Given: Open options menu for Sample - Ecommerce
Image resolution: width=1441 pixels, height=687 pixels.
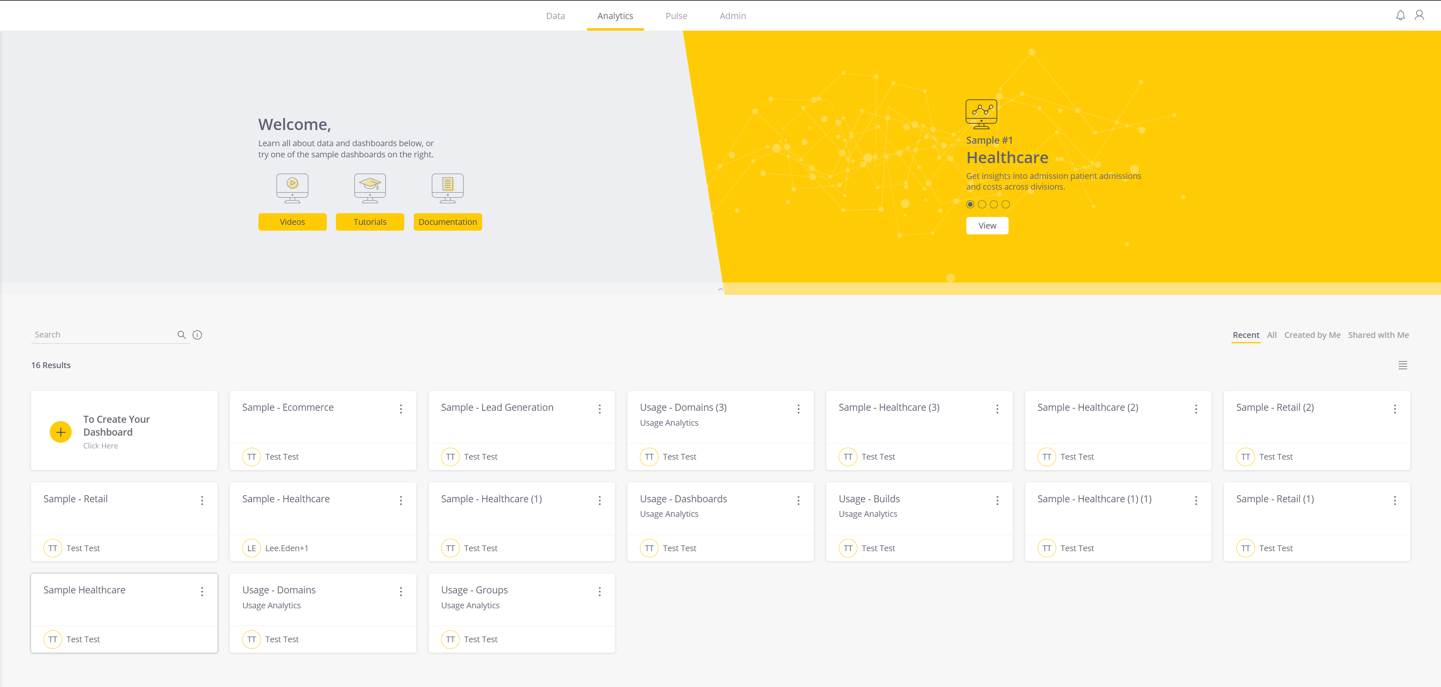Looking at the screenshot, I should click(x=401, y=409).
